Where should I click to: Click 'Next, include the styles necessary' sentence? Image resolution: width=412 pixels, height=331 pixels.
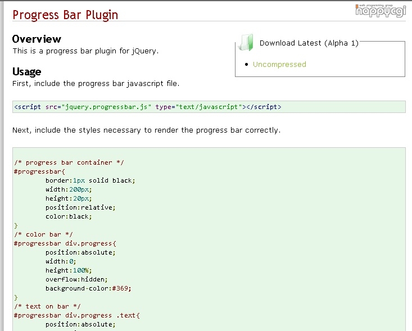[x=146, y=130]
